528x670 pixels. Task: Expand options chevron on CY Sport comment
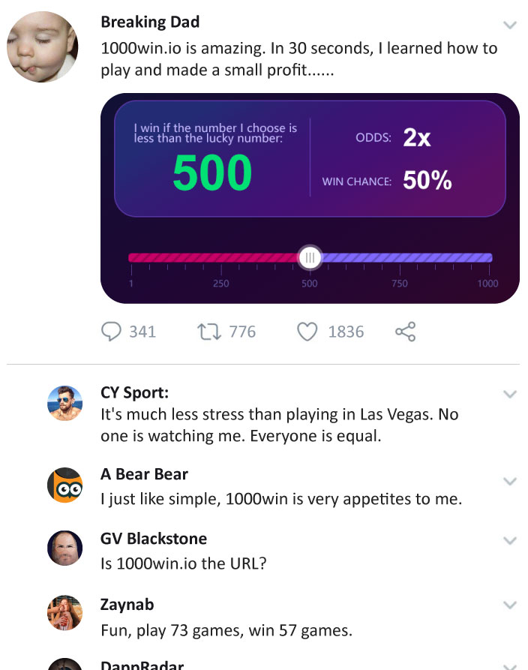(510, 394)
